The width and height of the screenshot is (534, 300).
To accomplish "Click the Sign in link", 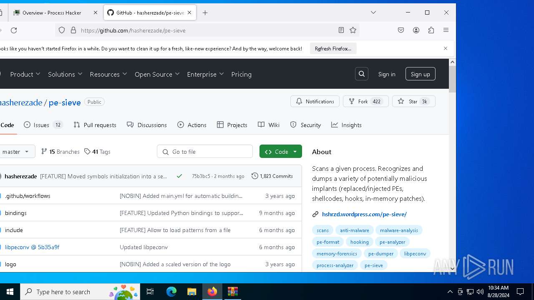I will point(387,74).
